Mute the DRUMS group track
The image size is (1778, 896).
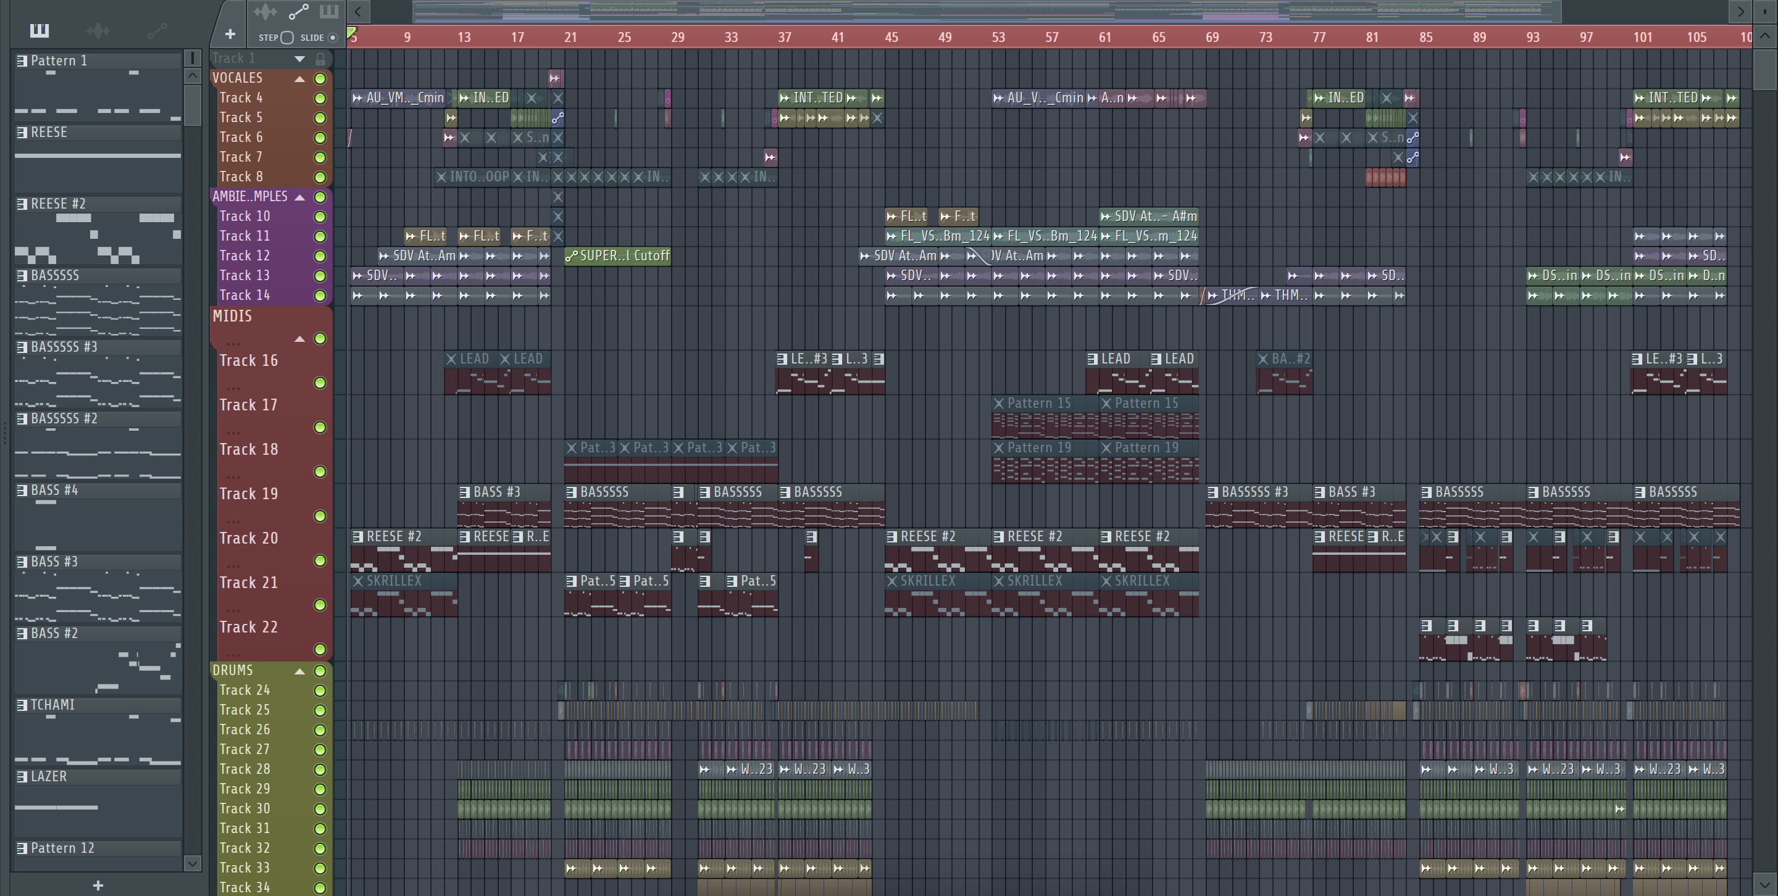tap(320, 671)
